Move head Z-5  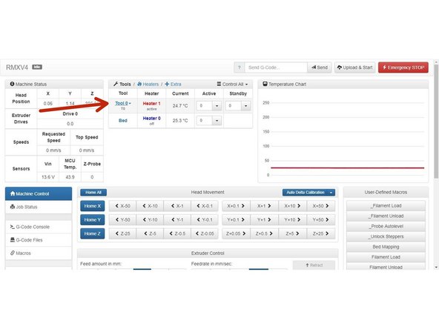[x=150, y=233]
